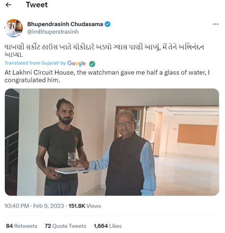Click the Google translation logo
This screenshot has width=225, height=233.
(76, 63)
